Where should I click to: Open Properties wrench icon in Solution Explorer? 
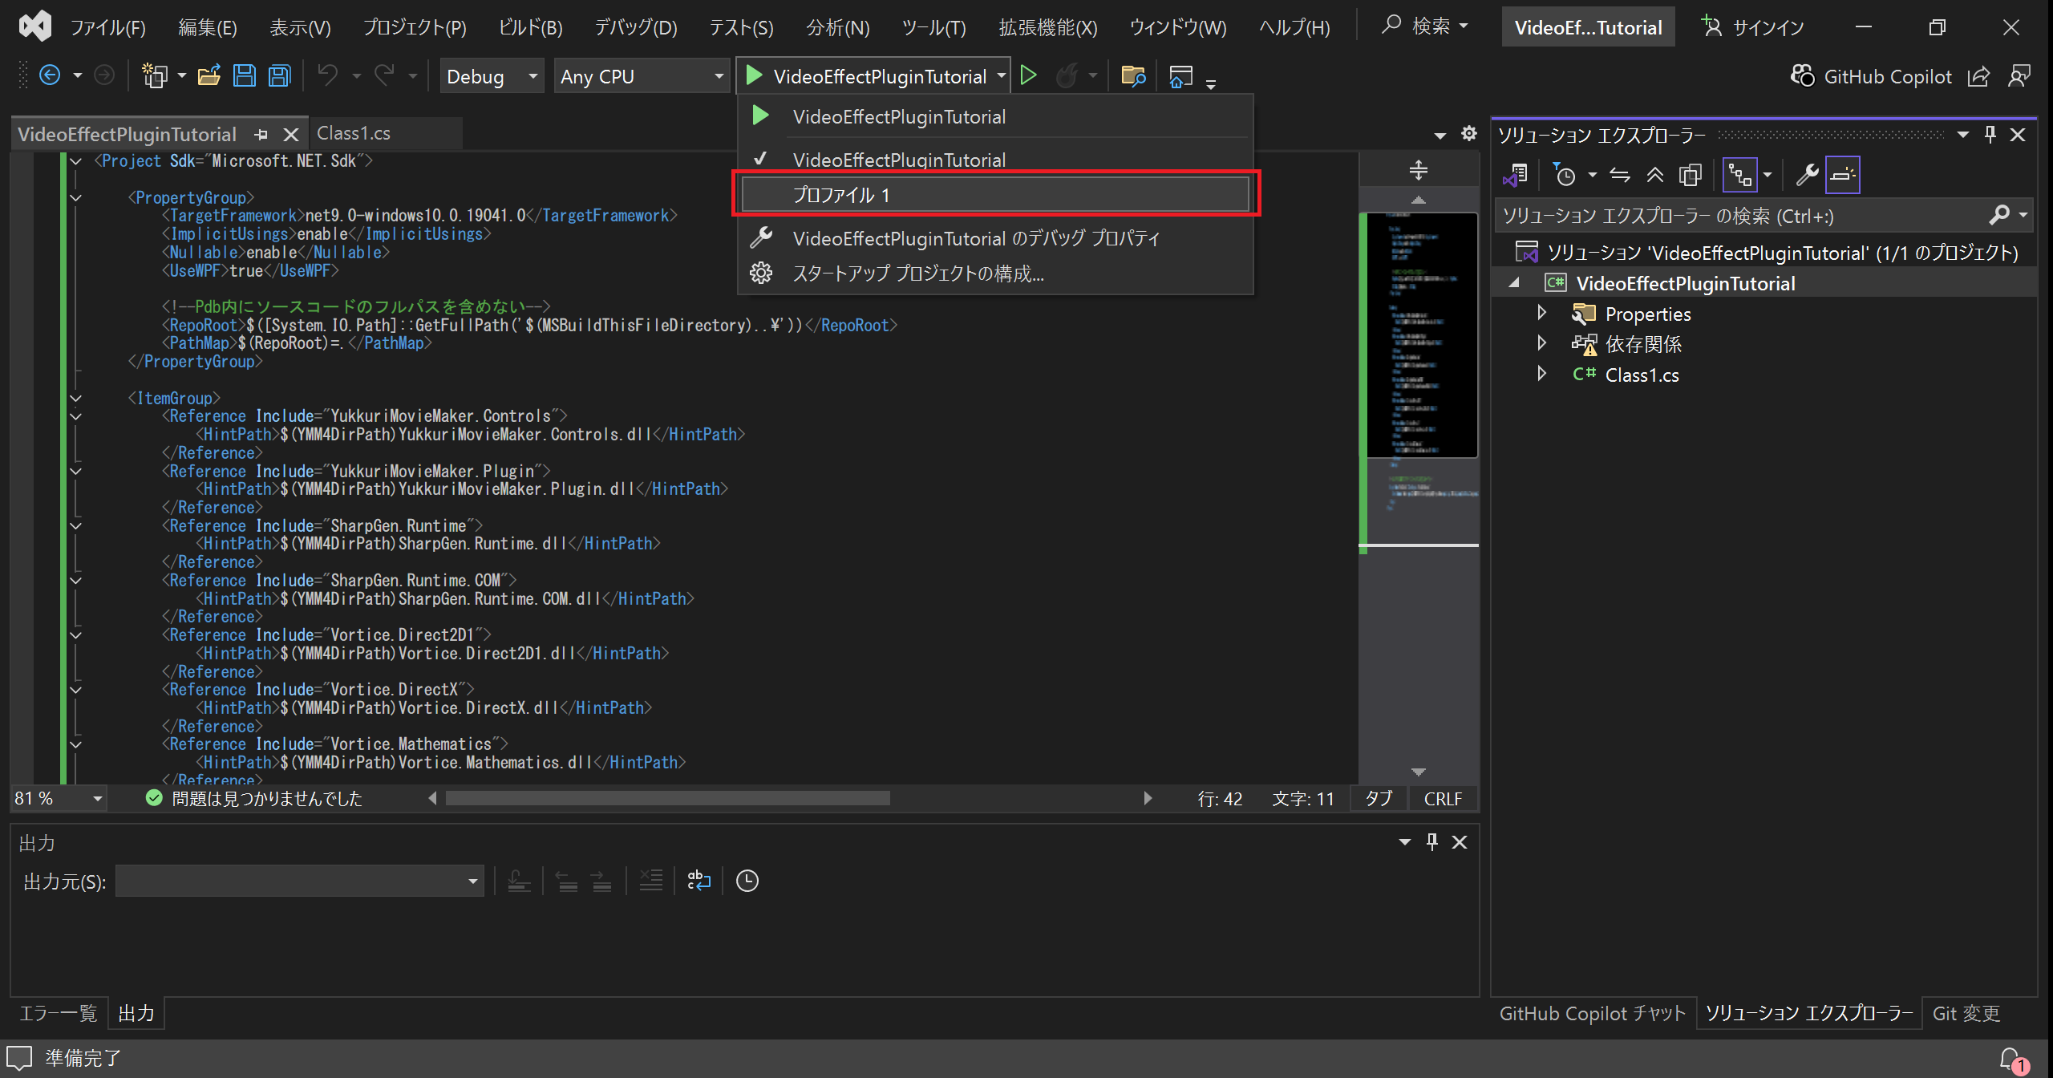1807,175
